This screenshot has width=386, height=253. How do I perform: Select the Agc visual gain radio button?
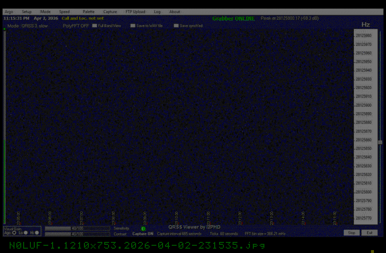point(14,233)
